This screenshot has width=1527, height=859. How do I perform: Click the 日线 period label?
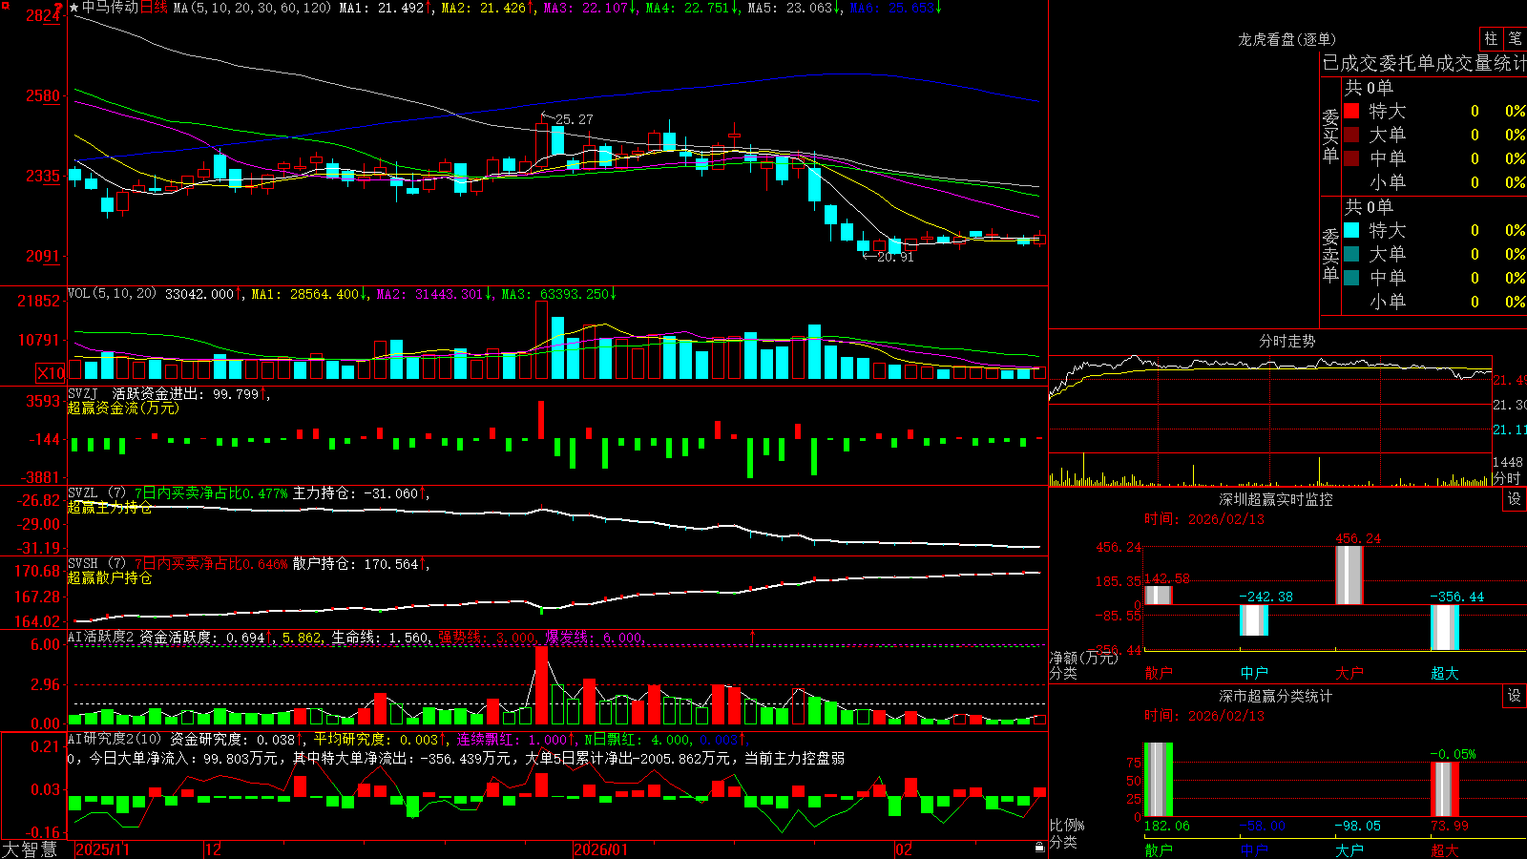pyautogui.click(x=154, y=8)
